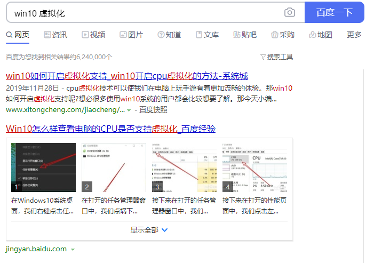This screenshot has height=263, width=366.
Task: Click caption 接下来在打开的性能页面中，我们点击左...
Action: pyautogui.click(x=254, y=205)
